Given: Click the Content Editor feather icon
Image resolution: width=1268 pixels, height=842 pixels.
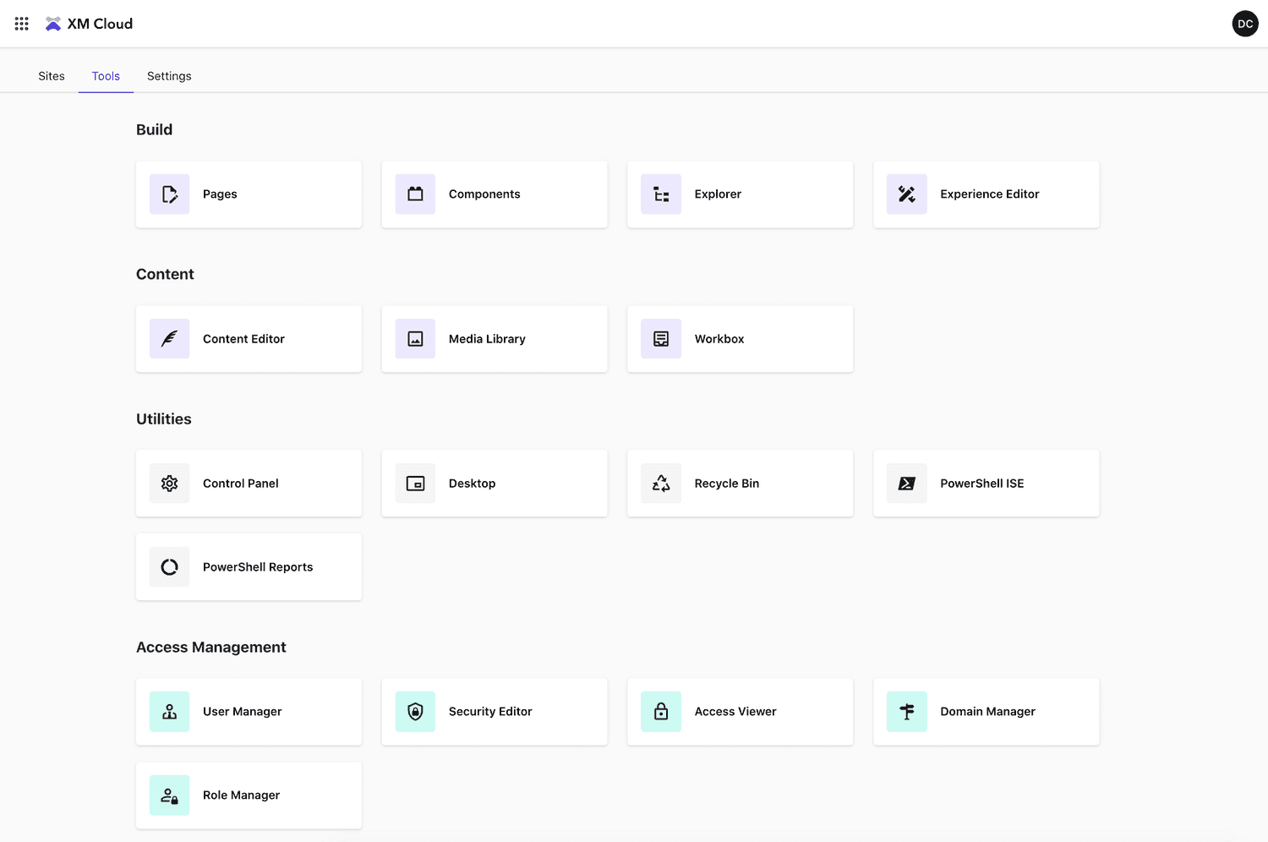Looking at the screenshot, I should tap(170, 339).
